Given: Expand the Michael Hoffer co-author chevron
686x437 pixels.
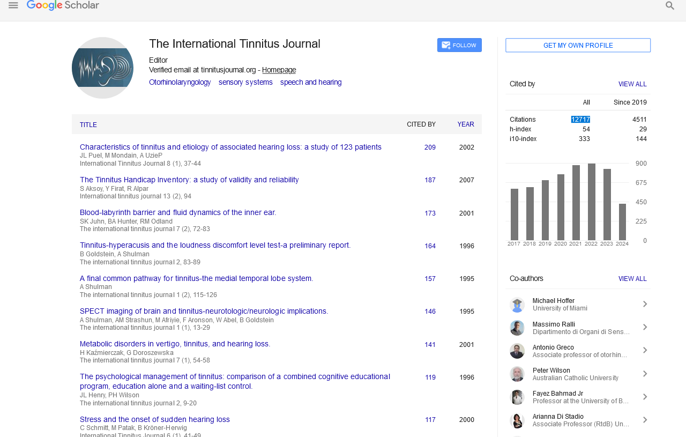Looking at the screenshot, I should tap(645, 305).
